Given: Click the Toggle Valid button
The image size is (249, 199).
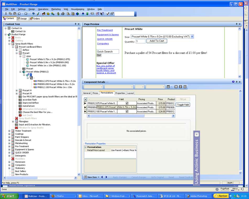Looking at the screenshot, I should pyautogui.click(x=183, y=105).
